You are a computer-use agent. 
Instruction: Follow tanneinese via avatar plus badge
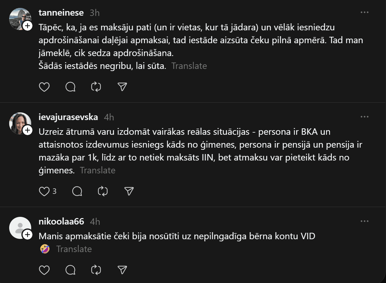point(28,26)
